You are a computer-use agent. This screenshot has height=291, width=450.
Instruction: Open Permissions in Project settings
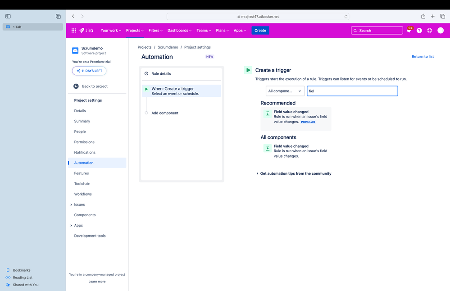(x=97, y=142)
